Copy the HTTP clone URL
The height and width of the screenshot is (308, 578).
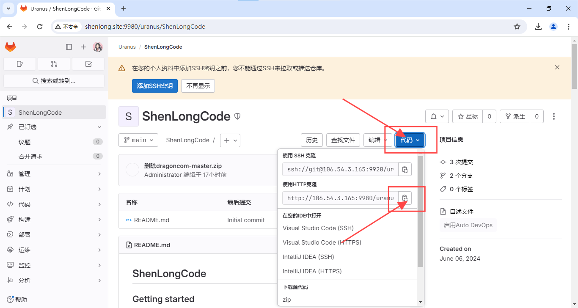405,198
